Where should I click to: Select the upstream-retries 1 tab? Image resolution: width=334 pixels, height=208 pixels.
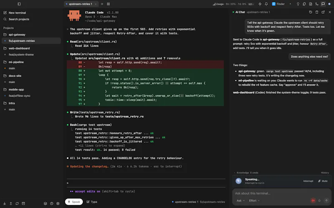point(80,4)
